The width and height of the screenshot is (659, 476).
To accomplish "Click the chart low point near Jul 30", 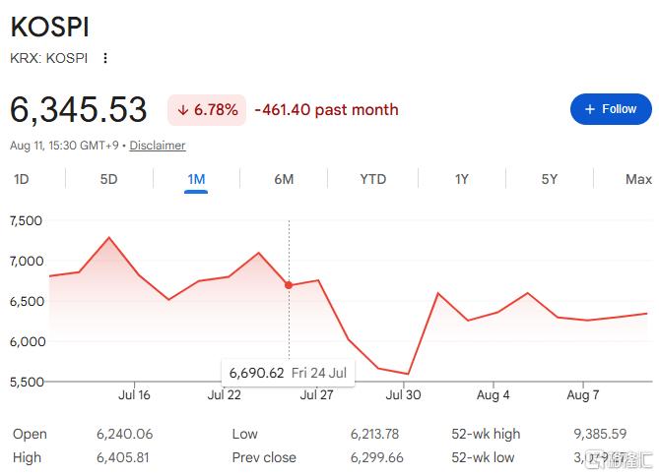I will tap(408, 374).
